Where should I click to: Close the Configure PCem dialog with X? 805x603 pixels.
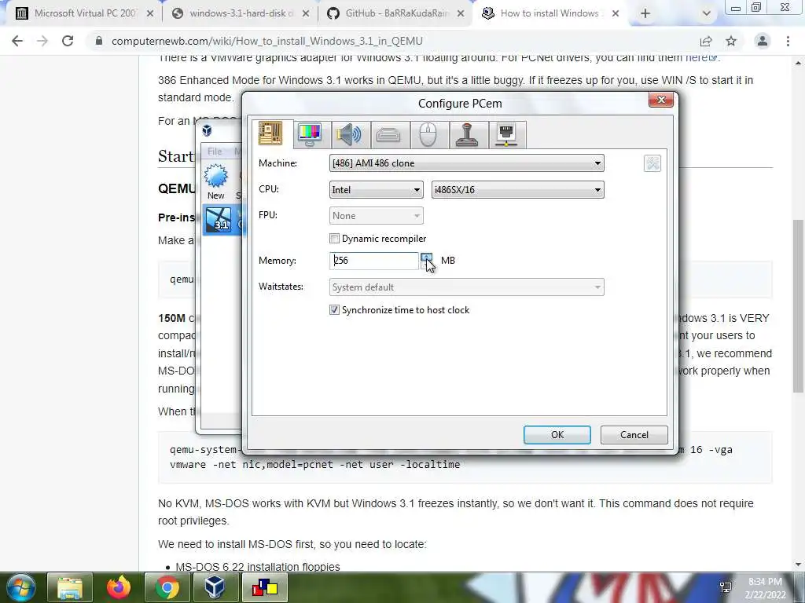coord(660,100)
